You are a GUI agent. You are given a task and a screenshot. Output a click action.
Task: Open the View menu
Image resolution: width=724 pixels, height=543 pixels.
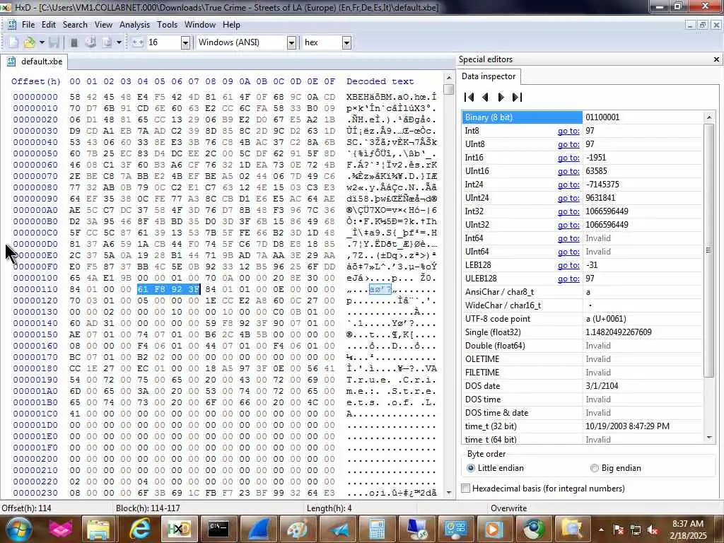click(103, 25)
